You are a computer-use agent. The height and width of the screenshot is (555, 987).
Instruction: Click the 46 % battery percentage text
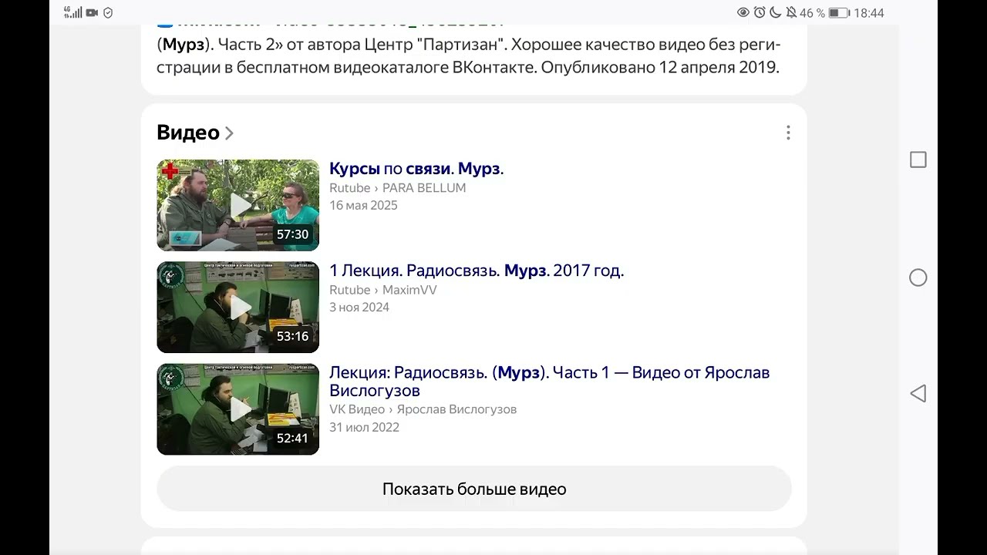[813, 13]
